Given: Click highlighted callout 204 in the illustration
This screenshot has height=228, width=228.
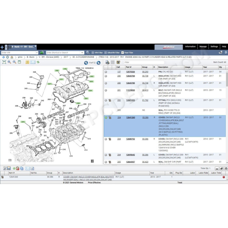Looking at the screenshot, I should click(91, 91).
